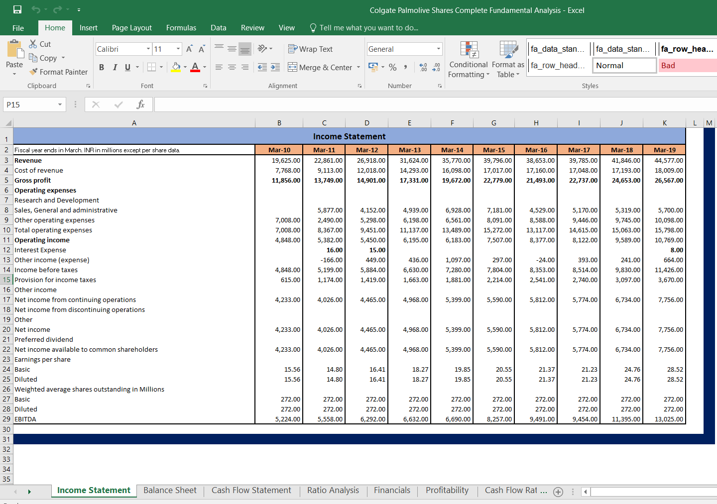
Task: Apply the Normal cell style
Action: tap(624, 66)
